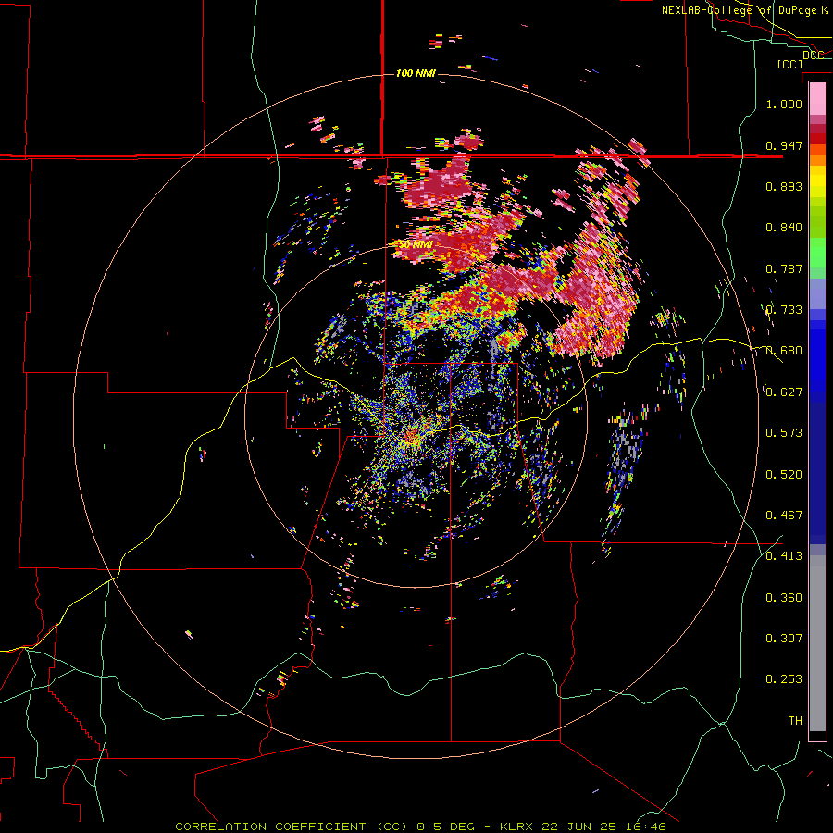
Task: Click the 0.467 color scale value
Action: pos(784,516)
